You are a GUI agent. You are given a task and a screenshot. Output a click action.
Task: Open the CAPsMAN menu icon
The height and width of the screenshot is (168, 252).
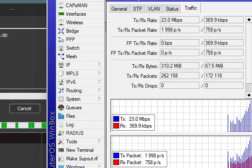tap(61, 6)
